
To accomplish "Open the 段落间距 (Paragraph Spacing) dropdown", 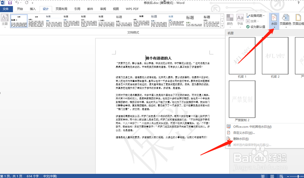I will (x=255, y=16).
